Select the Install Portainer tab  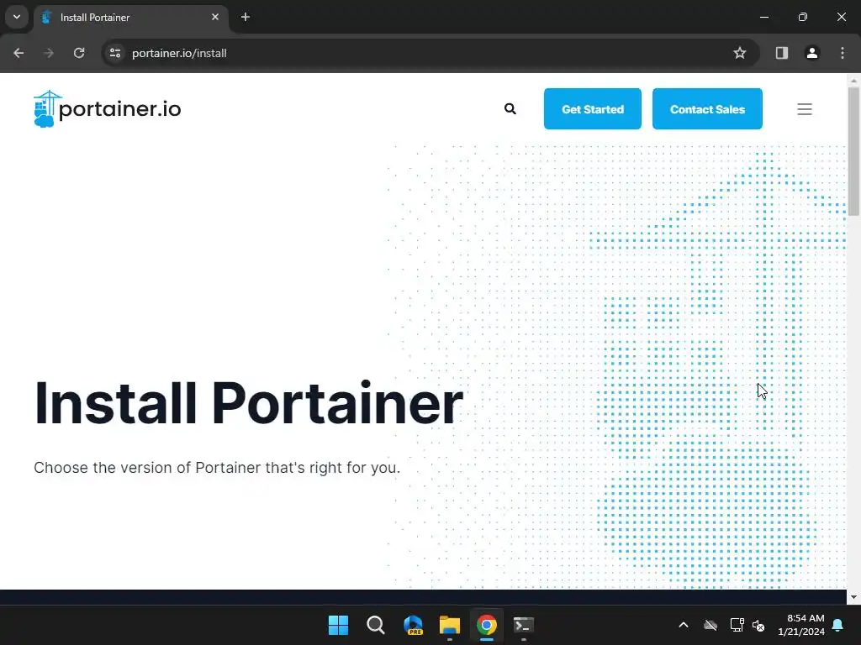pos(130,18)
